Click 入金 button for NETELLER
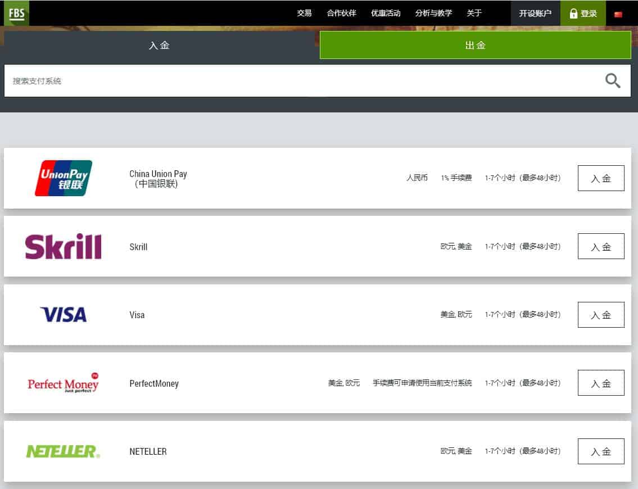The height and width of the screenshot is (489, 638). 601,451
